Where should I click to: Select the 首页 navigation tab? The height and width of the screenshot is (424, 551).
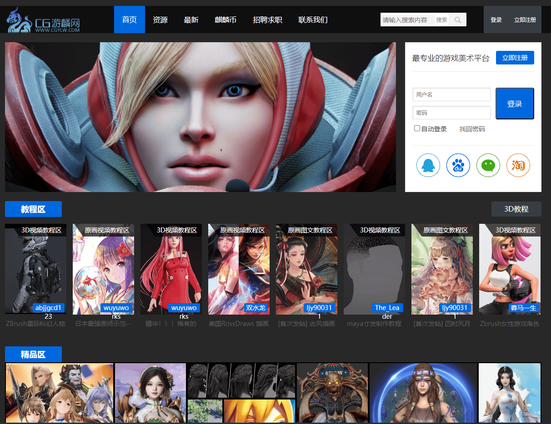pos(129,20)
